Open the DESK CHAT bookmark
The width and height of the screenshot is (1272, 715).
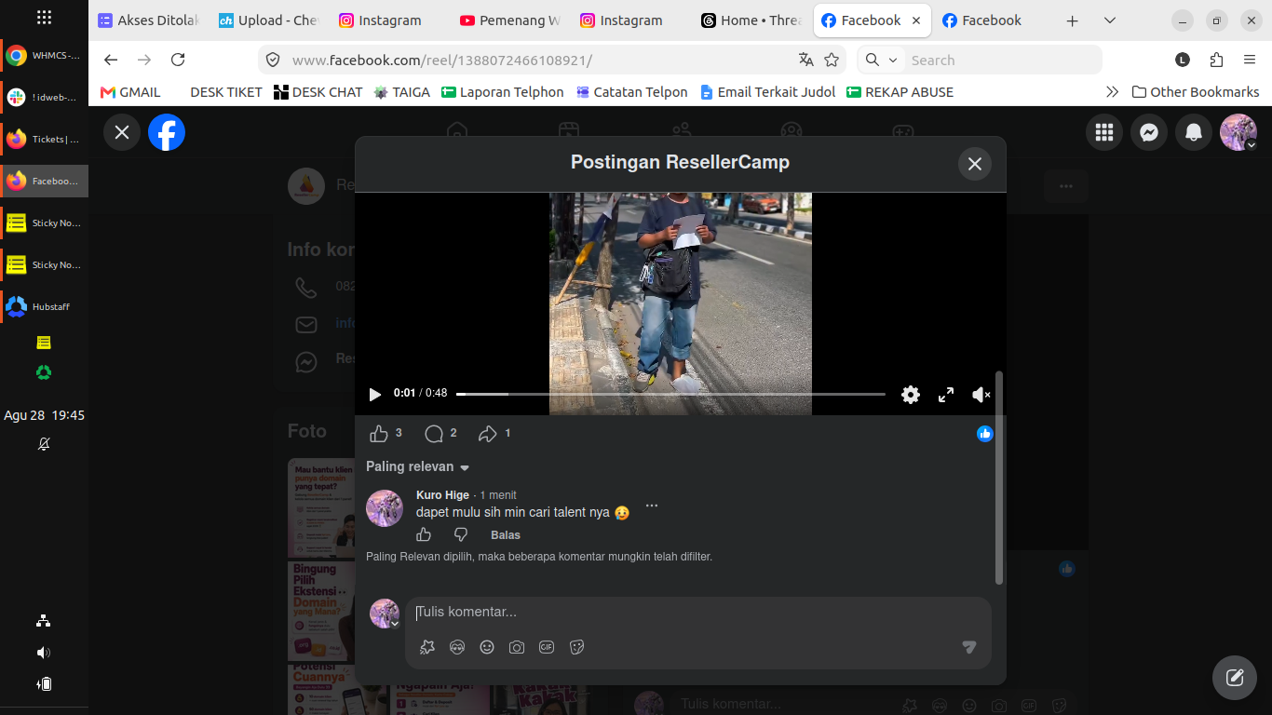318,92
